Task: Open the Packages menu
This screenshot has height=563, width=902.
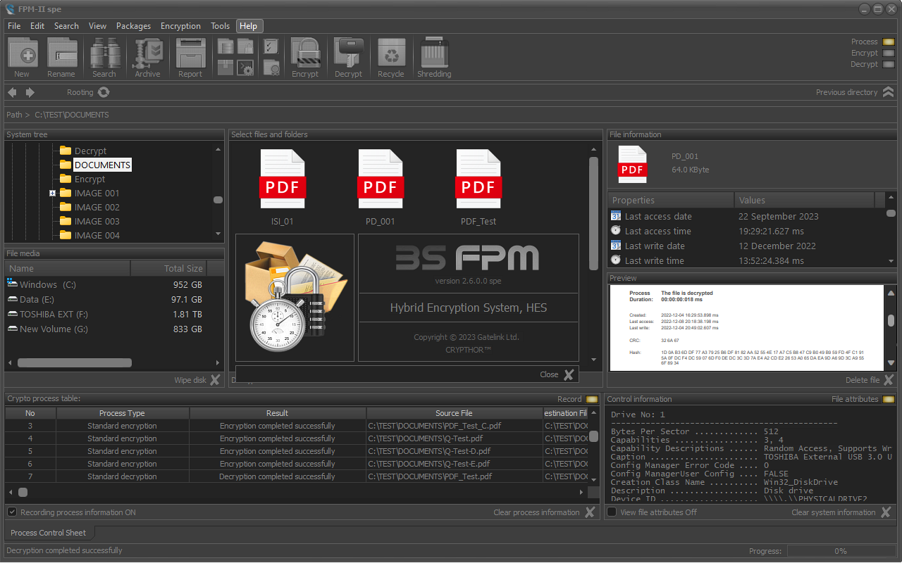Action: coord(133,26)
